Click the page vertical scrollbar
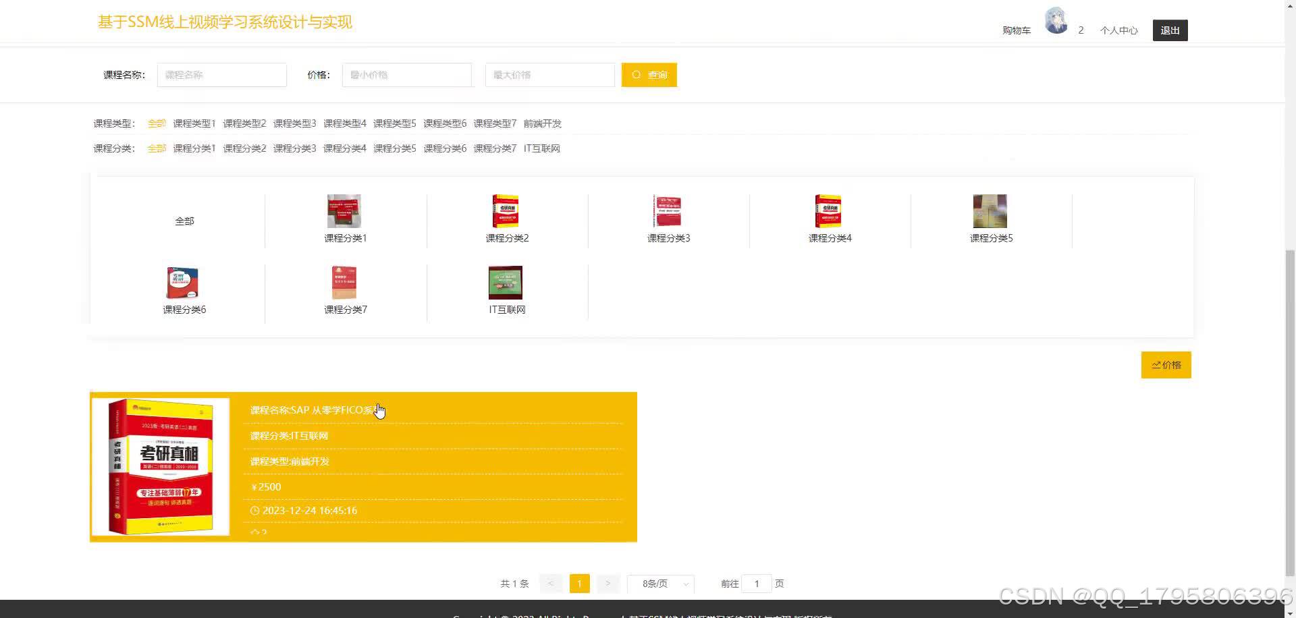The height and width of the screenshot is (618, 1296). coord(1290,412)
